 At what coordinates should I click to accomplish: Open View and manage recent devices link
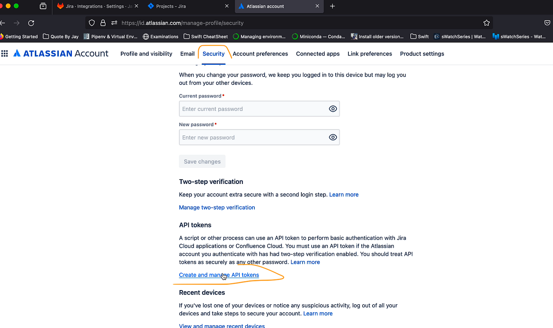[222, 326]
